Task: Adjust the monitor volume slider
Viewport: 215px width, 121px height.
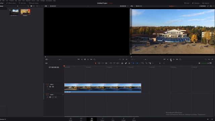Action: tap(205, 63)
